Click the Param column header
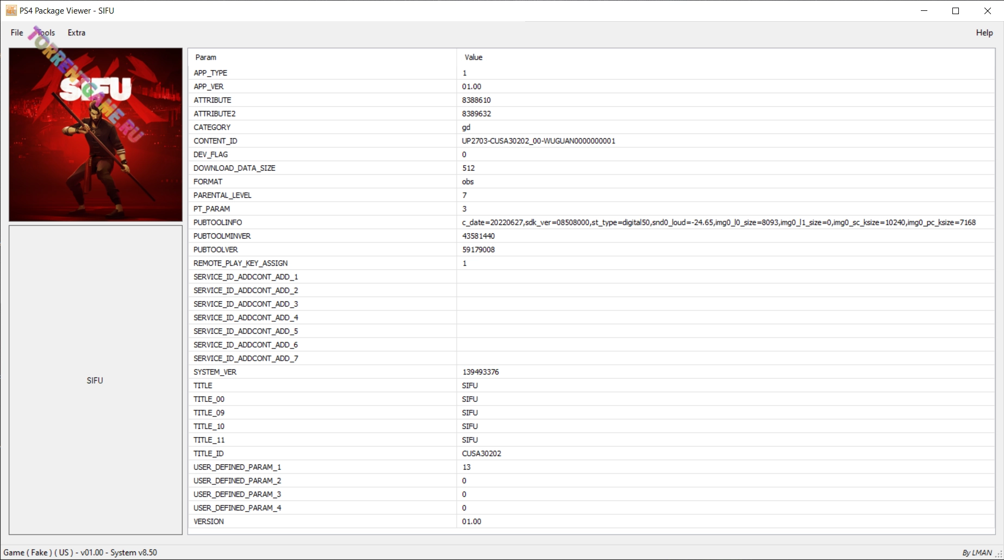The image size is (1004, 560). click(x=206, y=57)
